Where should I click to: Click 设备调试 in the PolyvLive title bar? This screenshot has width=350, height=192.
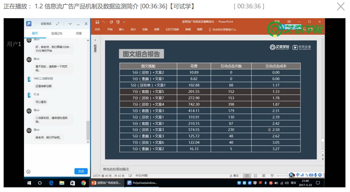(x=46, y=24)
